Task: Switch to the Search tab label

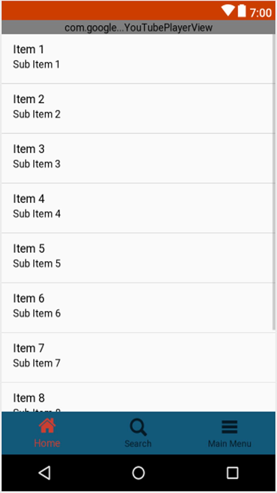Action: click(x=138, y=443)
